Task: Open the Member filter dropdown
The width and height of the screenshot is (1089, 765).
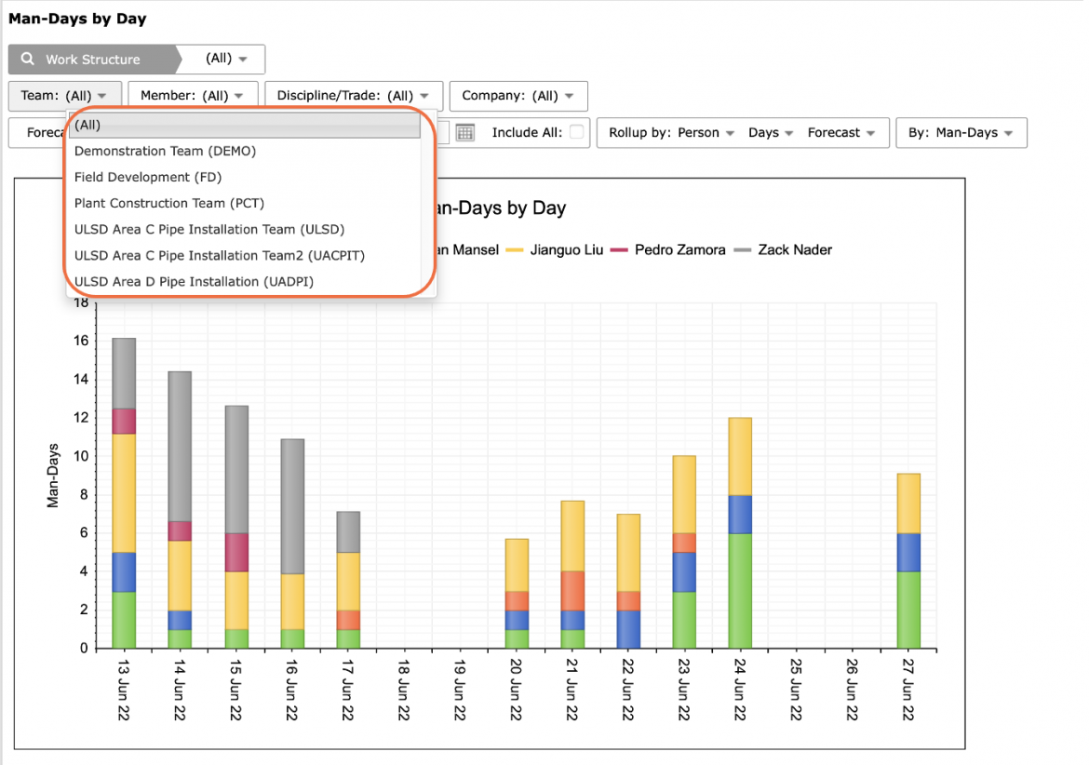Action: [193, 96]
